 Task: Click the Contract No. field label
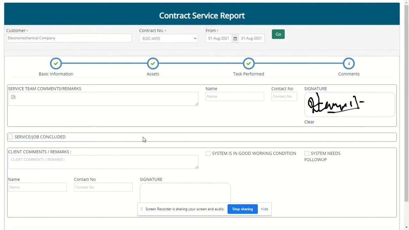(x=151, y=30)
